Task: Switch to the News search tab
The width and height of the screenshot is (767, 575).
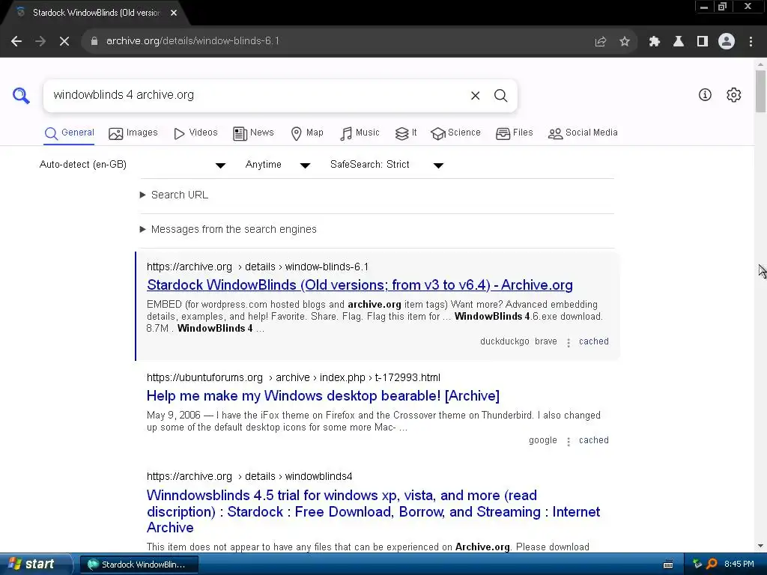Action: point(253,133)
